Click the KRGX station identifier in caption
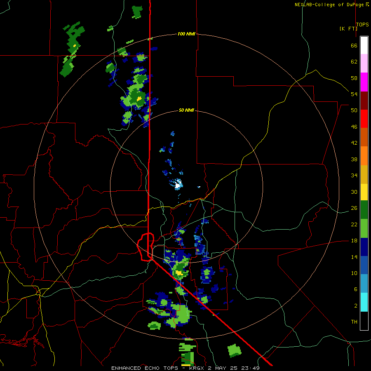Viewport: 371px width, 371px height. point(196,368)
